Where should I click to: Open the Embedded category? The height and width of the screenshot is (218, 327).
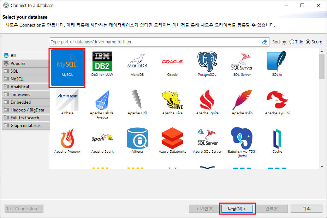point(26,102)
